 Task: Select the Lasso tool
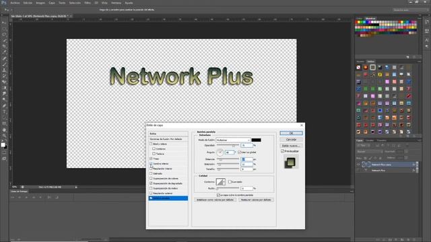[x=4, y=34]
